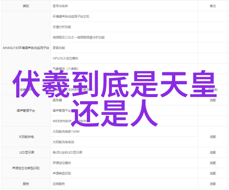Image resolution: width=229 pixels, height=190 pixels.
Task: Click 太阳能充电电池 entry
Action: (x=63, y=142)
